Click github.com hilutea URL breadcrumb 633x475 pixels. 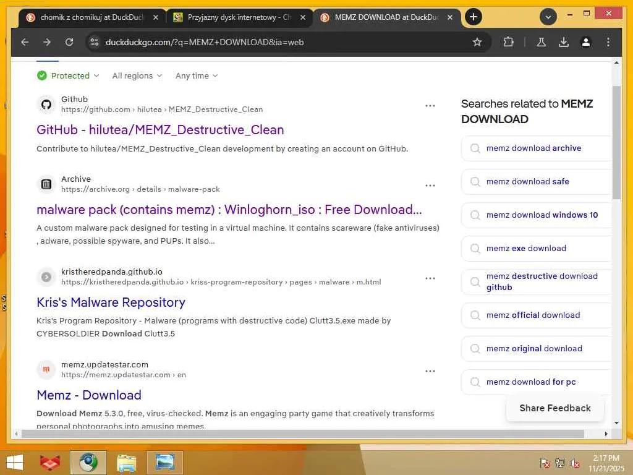coord(162,109)
